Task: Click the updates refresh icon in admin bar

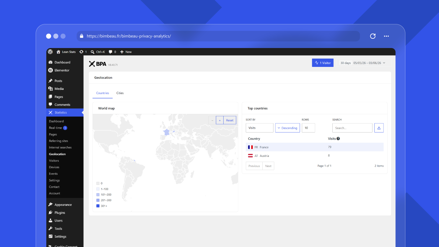Action: point(81,52)
